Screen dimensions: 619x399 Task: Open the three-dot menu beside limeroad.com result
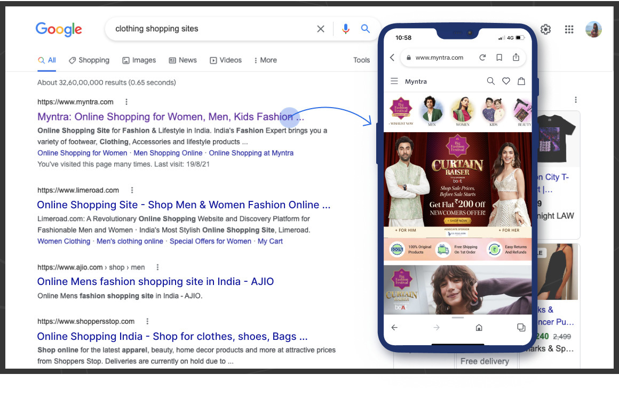(132, 190)
